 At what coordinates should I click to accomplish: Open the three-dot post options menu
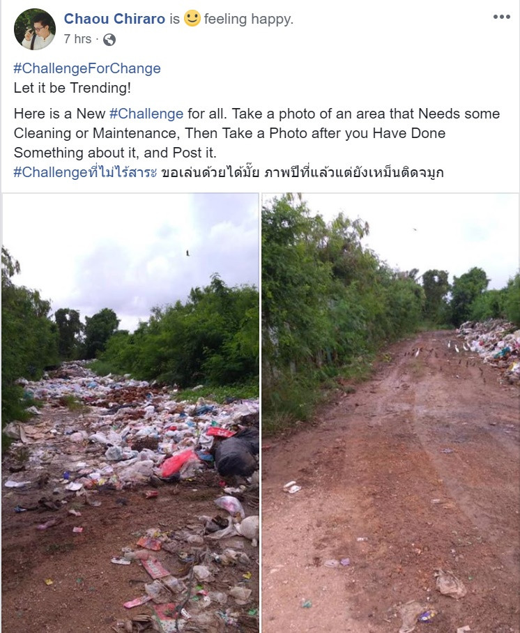click(x=501, y=17)
